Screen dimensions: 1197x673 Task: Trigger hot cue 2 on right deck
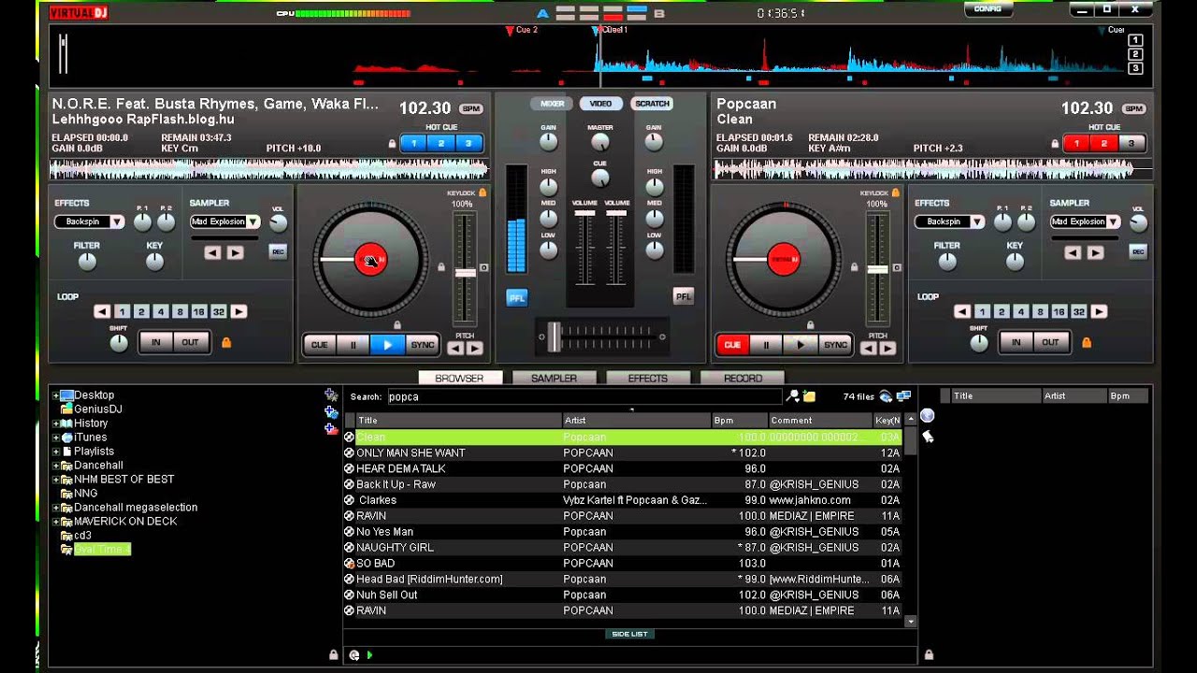pos(1103,143)
